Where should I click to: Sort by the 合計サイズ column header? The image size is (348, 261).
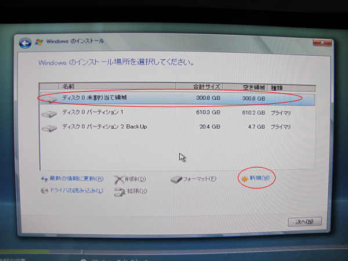coord(200,87)
